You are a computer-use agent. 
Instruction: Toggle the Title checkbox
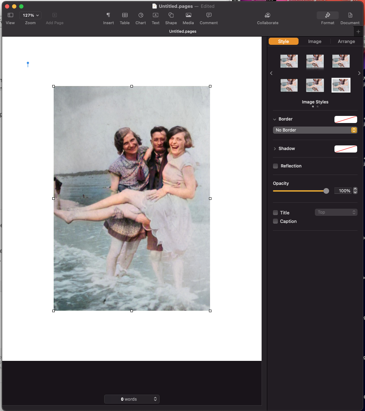[x=275, y=213]
